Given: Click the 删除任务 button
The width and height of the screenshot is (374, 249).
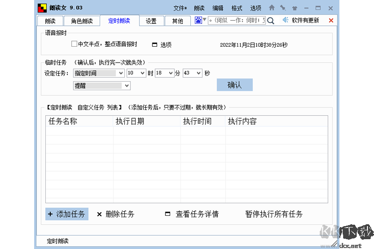Looking at the screenshot, I should pos(115,214).
